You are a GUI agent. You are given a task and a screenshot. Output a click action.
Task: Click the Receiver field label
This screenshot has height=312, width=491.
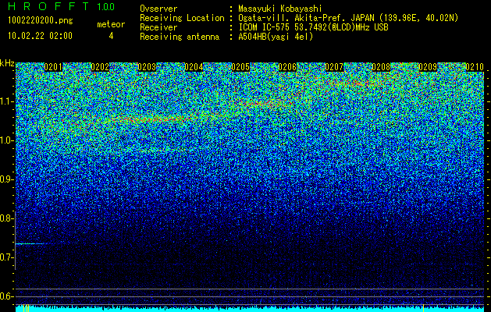tap(158, 27)
